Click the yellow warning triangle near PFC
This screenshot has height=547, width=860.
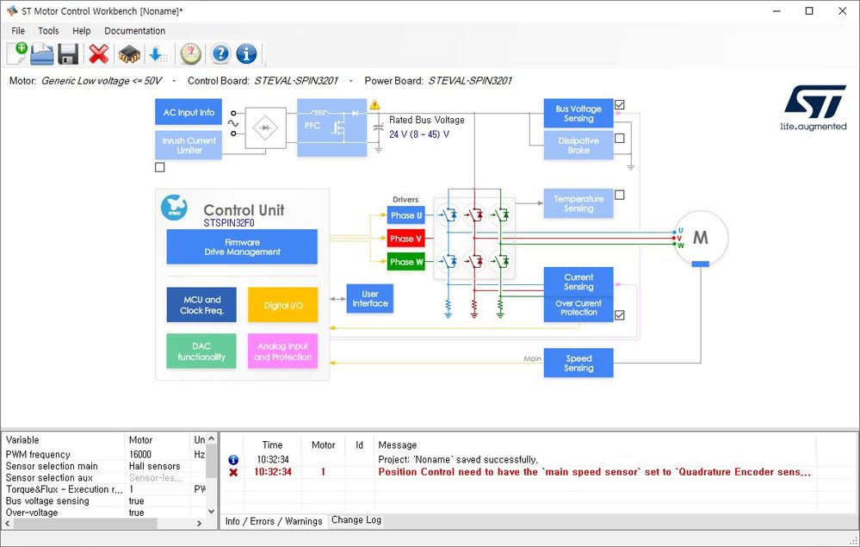[374, 105]
